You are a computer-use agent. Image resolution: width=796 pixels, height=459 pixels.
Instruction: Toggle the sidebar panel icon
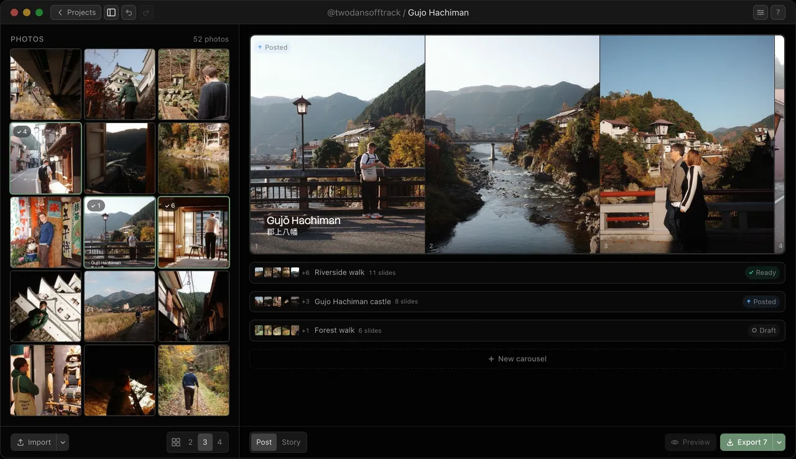[x=111, y=12]
